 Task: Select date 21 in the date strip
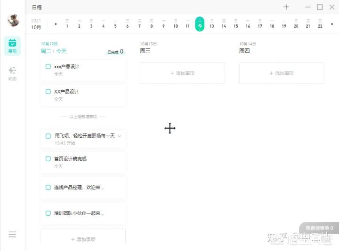[308, 24]
